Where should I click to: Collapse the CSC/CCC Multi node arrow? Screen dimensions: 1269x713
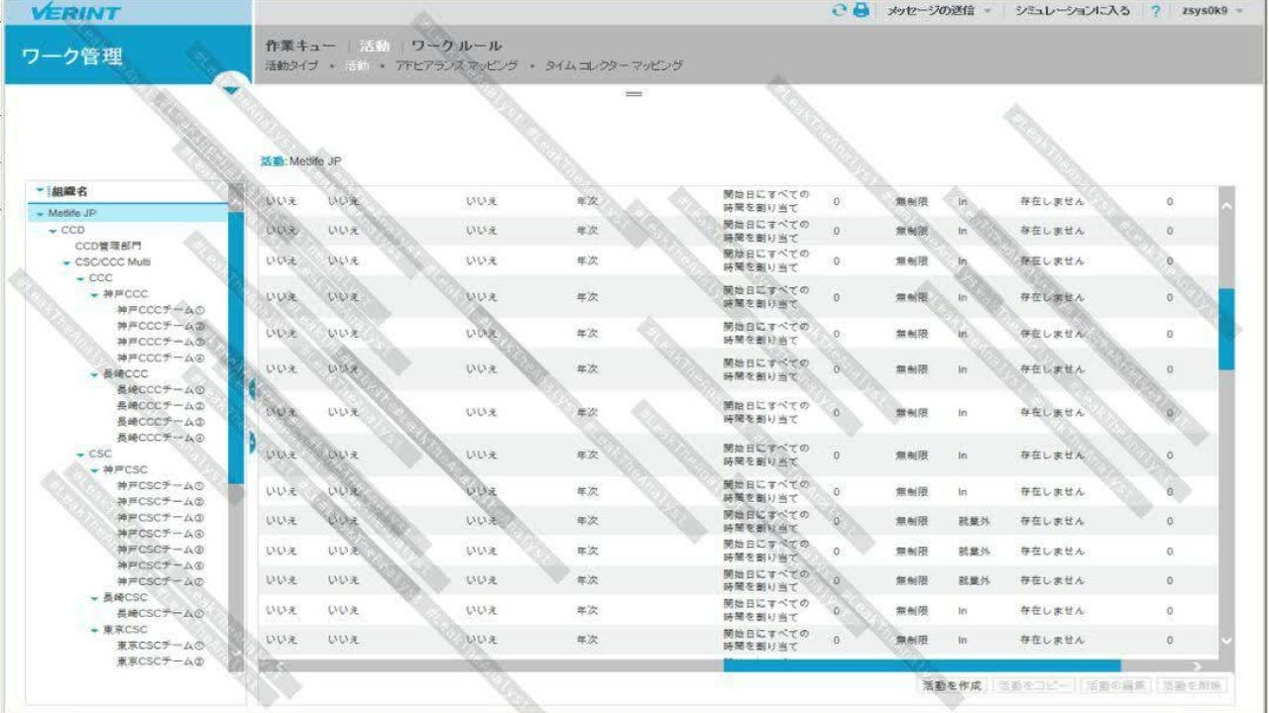[66, 263]
